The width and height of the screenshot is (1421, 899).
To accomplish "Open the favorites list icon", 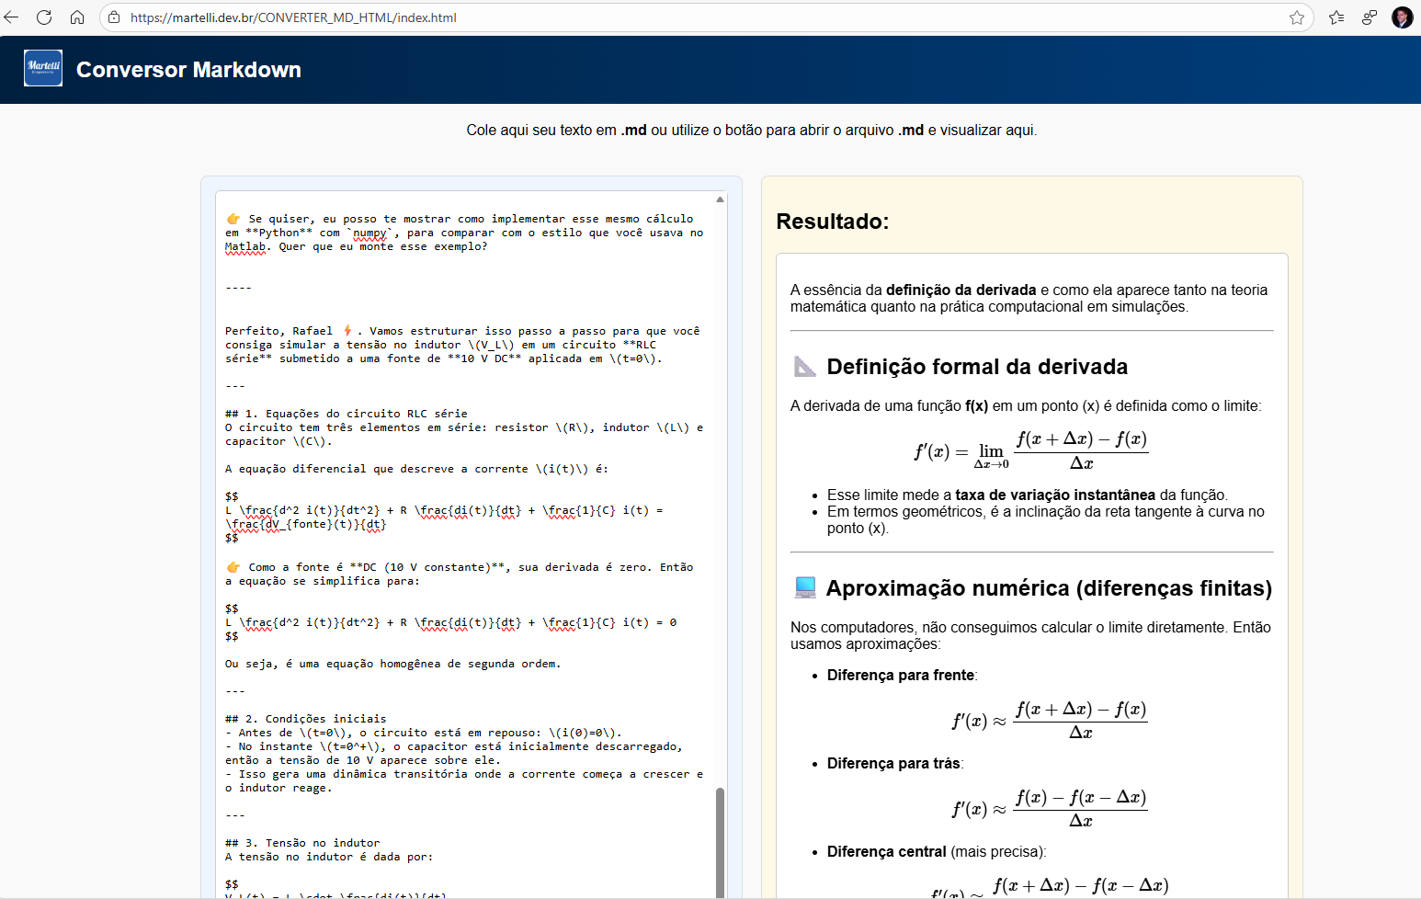I will pos(1336,17).
